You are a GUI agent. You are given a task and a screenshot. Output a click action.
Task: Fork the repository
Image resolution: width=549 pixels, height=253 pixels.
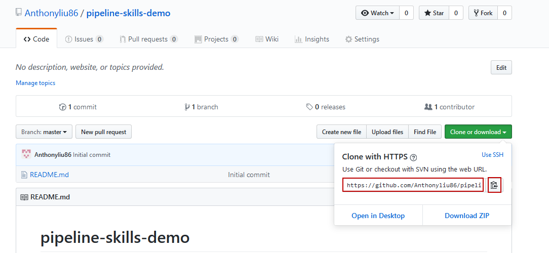pyautogui.click(x=483, y=13)
